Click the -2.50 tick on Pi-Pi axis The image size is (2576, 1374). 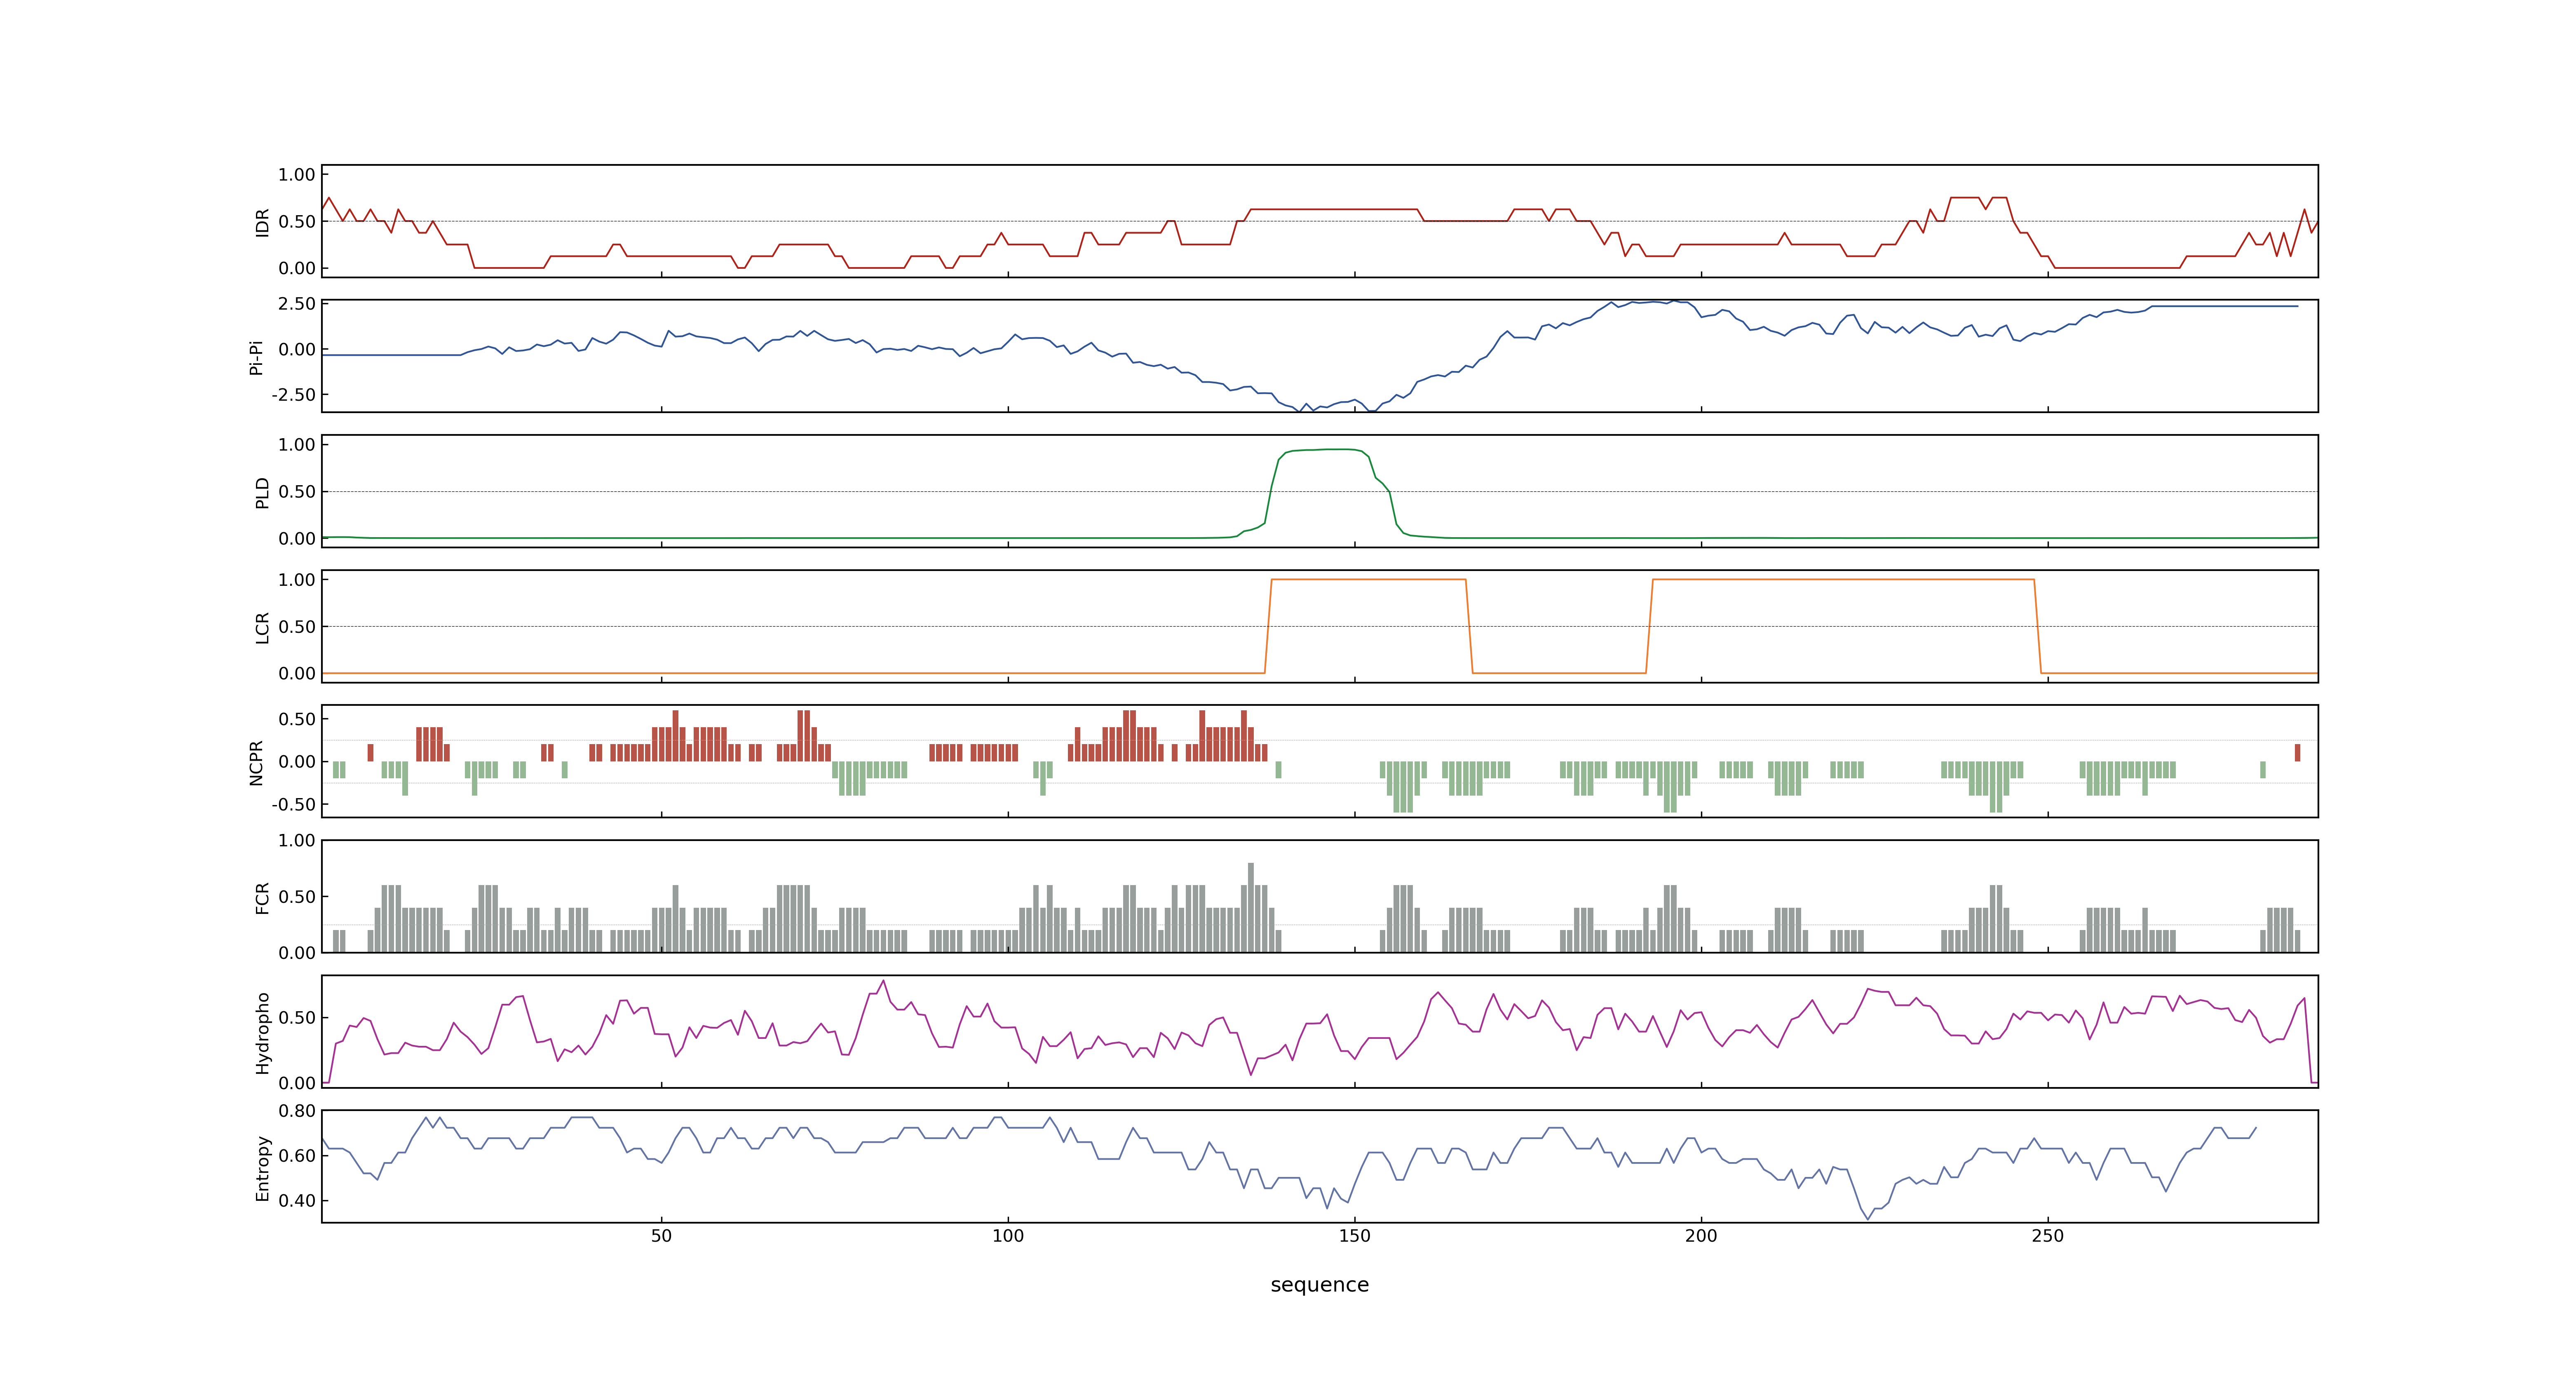pos(293,395)
